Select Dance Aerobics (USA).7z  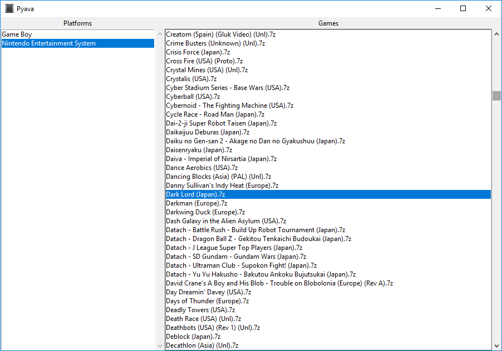(328, 168)
